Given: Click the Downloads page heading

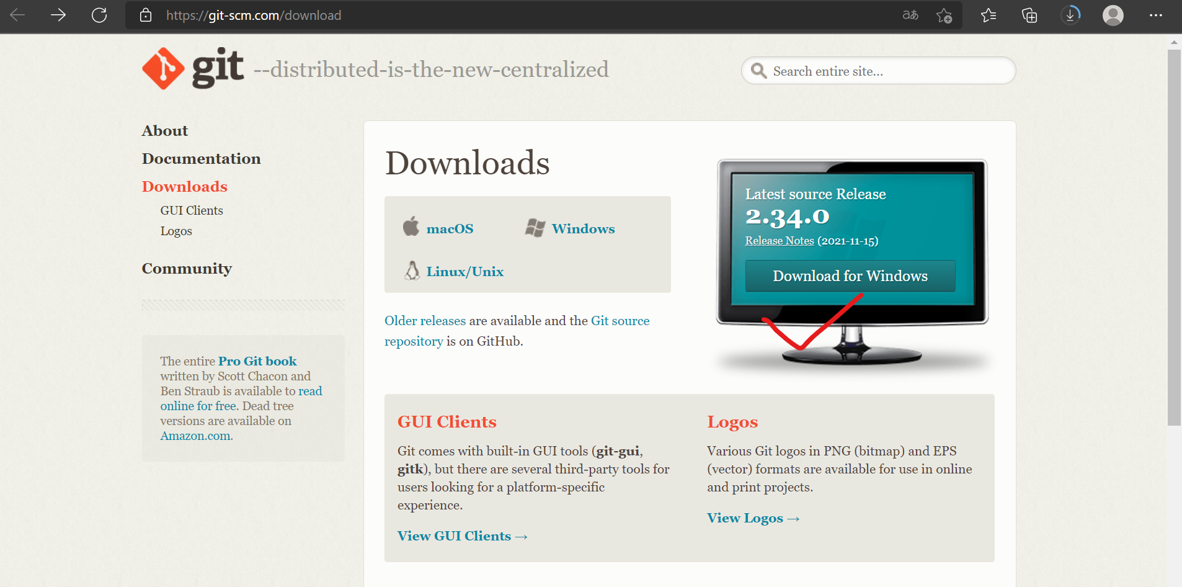Looking at the screenshot, I should pyautogui.click(x=468, y=163).
